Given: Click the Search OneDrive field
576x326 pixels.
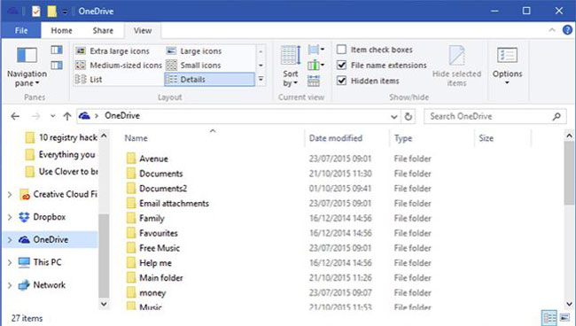Looking at the screenshot, I should [x=494, y=116].
